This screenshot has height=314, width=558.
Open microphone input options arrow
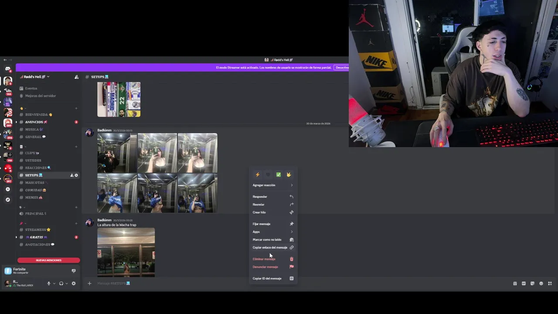tap(54, 283)
